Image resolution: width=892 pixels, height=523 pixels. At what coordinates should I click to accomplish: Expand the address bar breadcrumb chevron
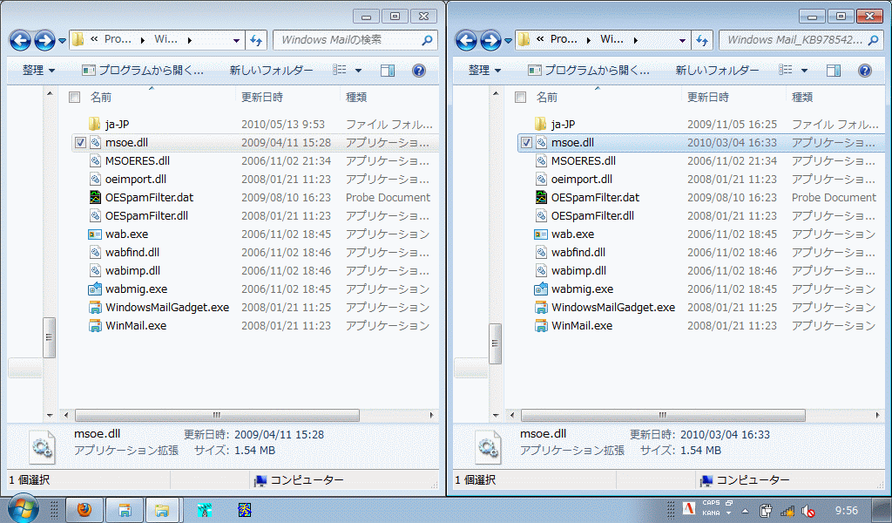pos(237,40)
